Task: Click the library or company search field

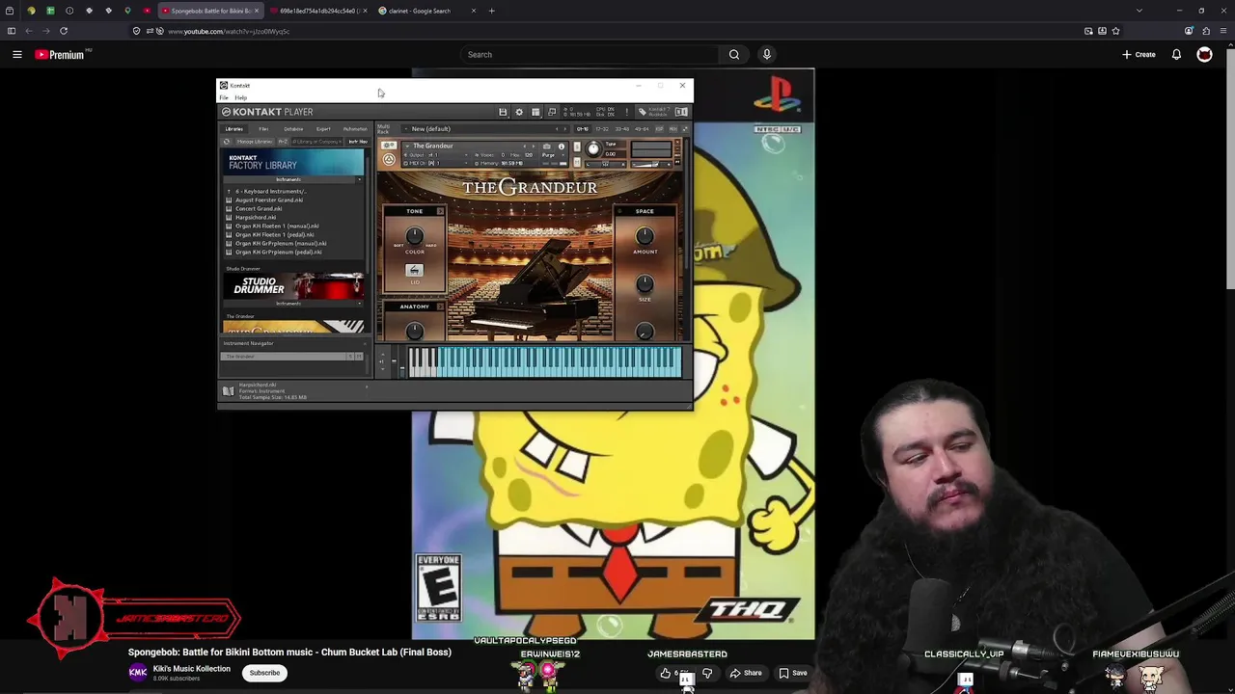Action: [317, 142]
